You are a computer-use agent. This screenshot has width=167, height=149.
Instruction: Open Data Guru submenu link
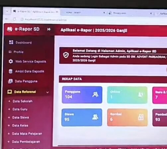[20, 109]
